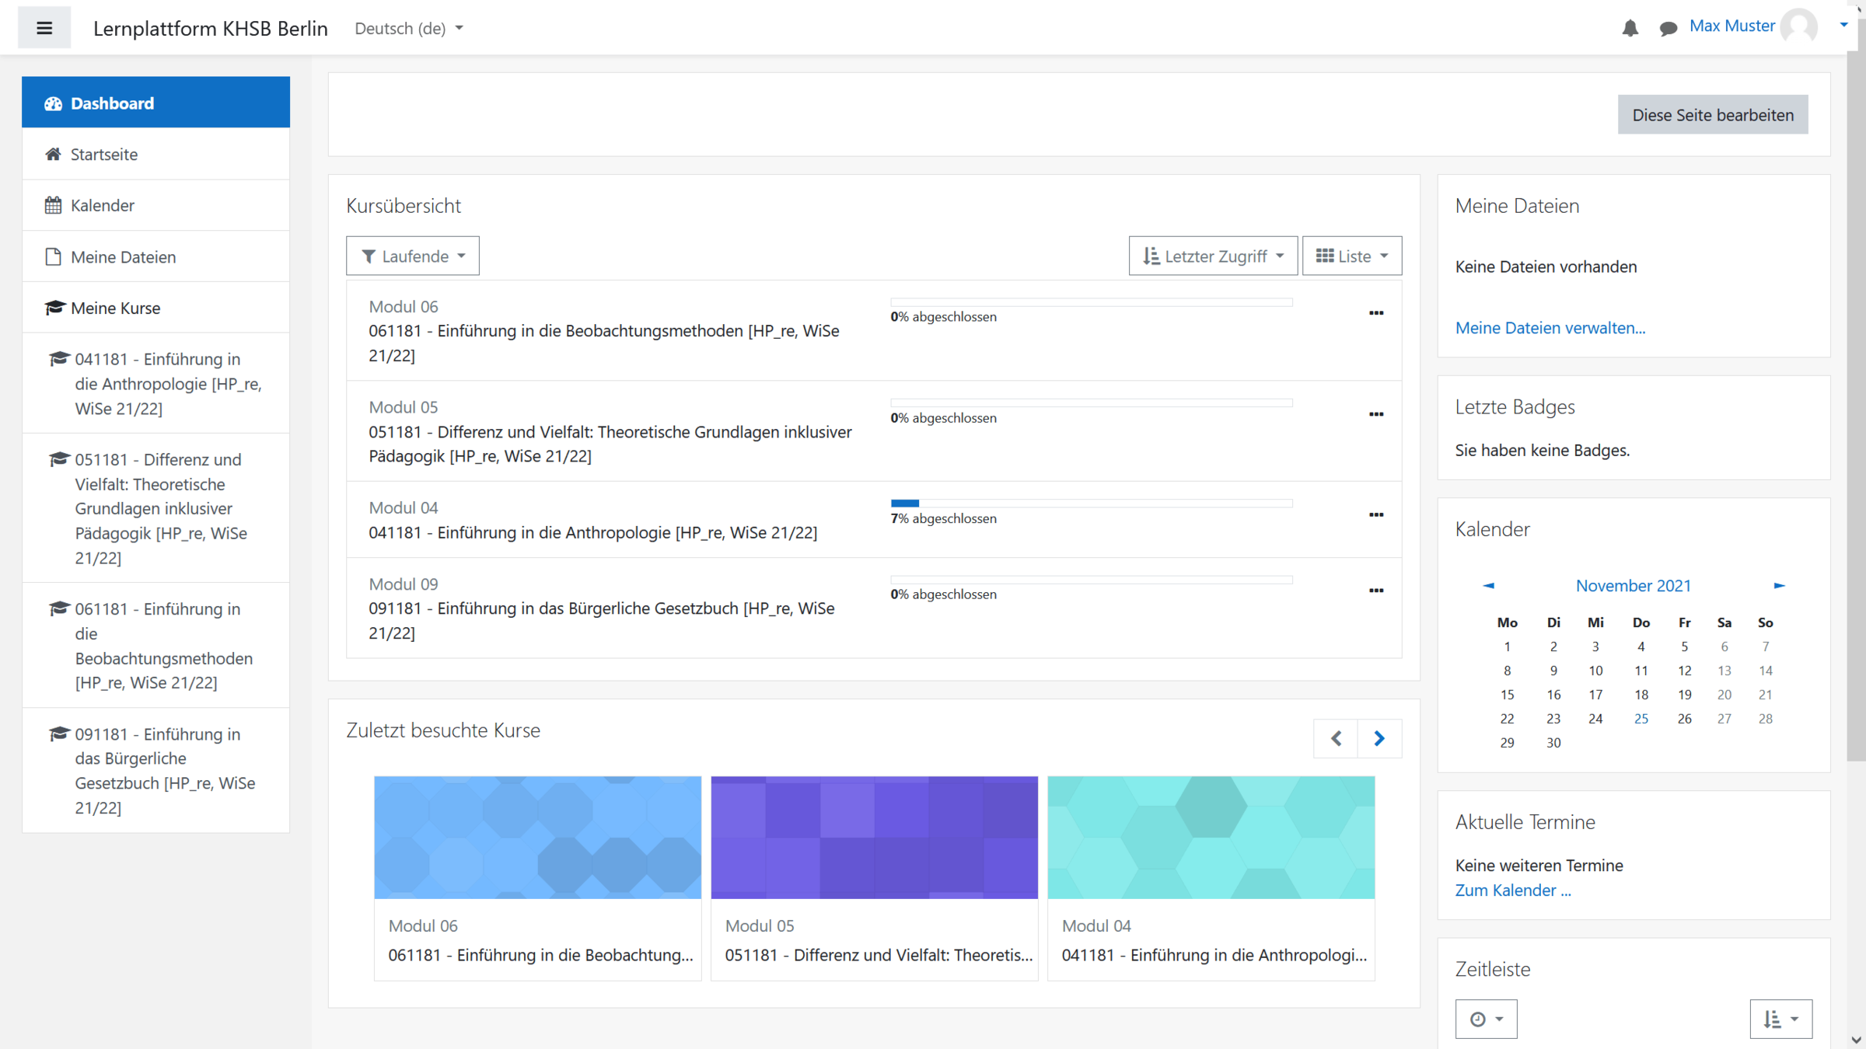The height and width of the screenshot is (1049, 1866).
Task: Open Meine Dateien verwalten link
Action: pos(1550,327)
